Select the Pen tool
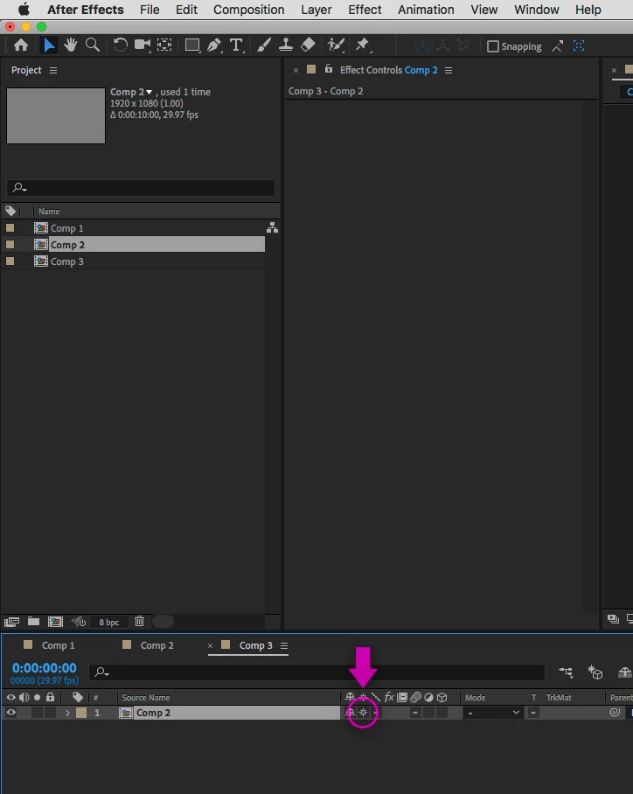Image resolution: width=633 pixels, height=794 pixels. pyautogui.click(x=214, y=45)
